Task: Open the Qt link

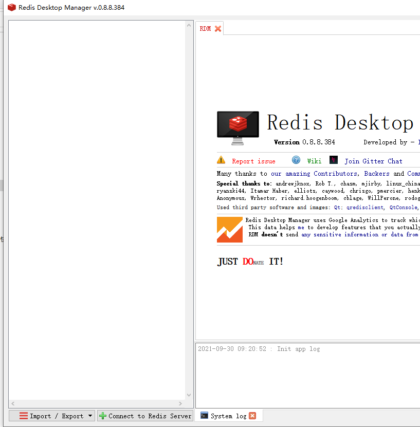Action: tap(337, 208)
